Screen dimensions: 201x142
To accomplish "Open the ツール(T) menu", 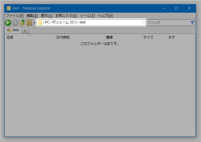I will tap(88, 16).
